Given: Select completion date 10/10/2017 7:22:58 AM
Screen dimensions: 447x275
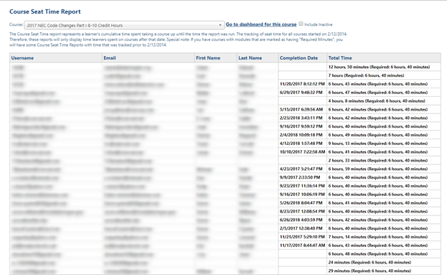Looking at the screenshot, I should (302, 152).
